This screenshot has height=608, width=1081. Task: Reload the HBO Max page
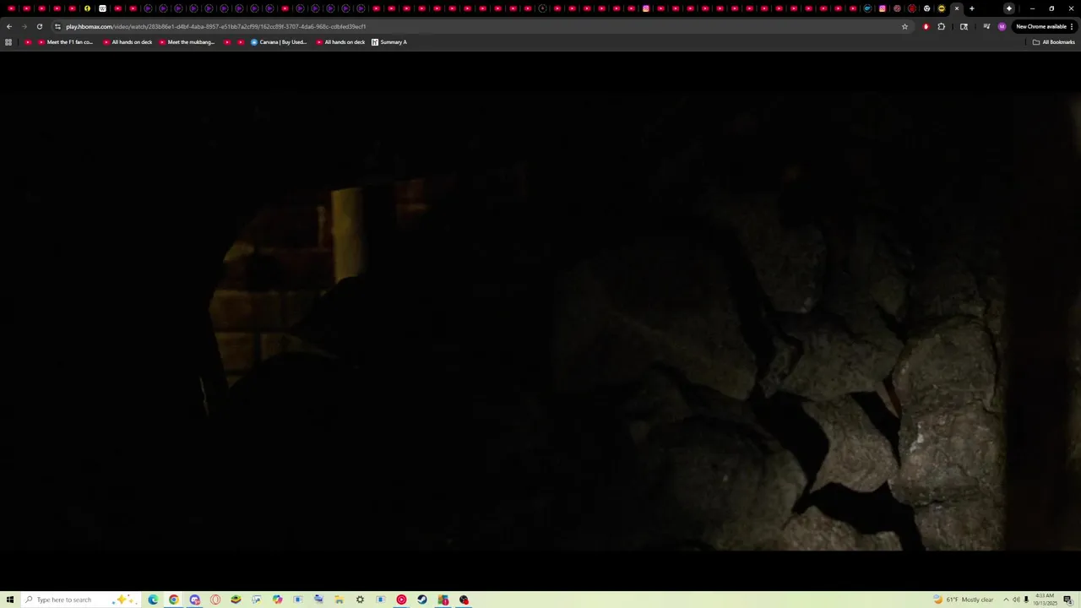pyautogui.click(x=39, y=26)
